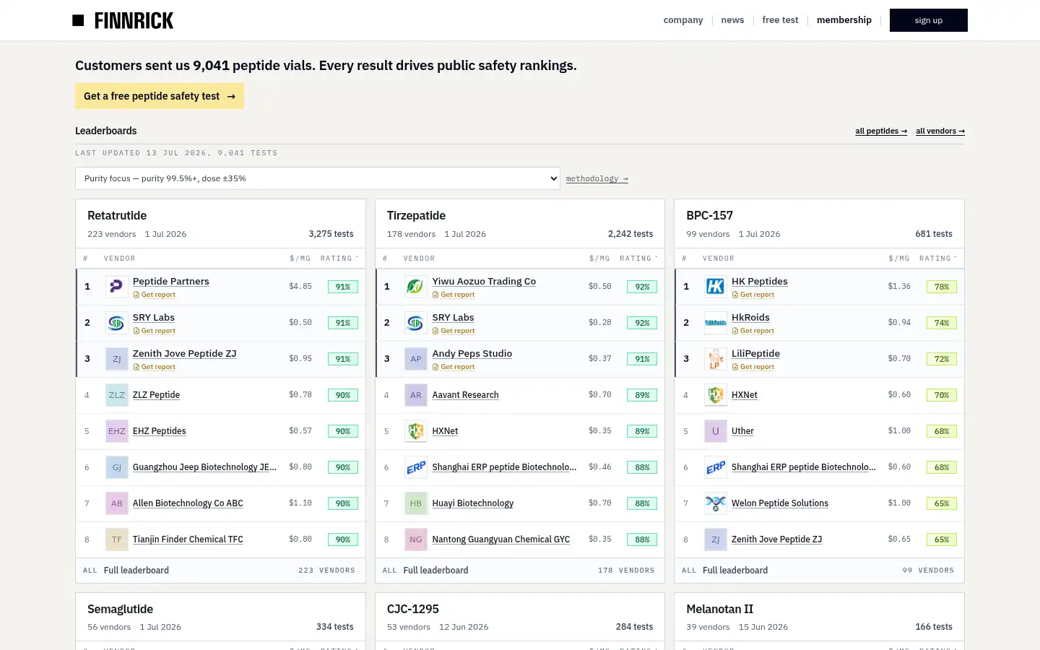
Task: Open the free test menu item
Action: click(780, 20)
